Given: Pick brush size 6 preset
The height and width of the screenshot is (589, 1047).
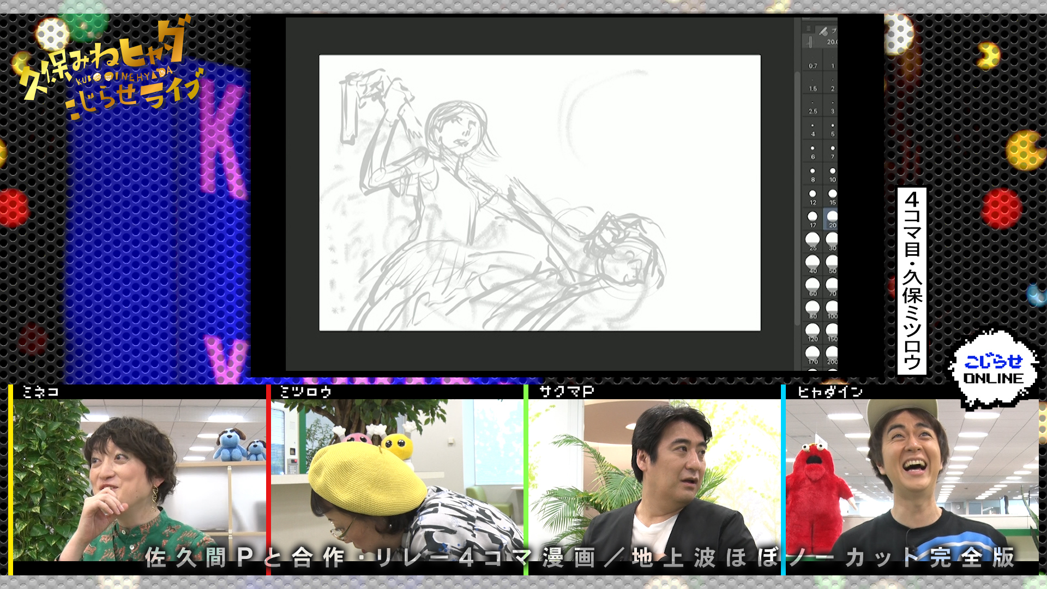Looking at the screenshot, I should (813, 152).
